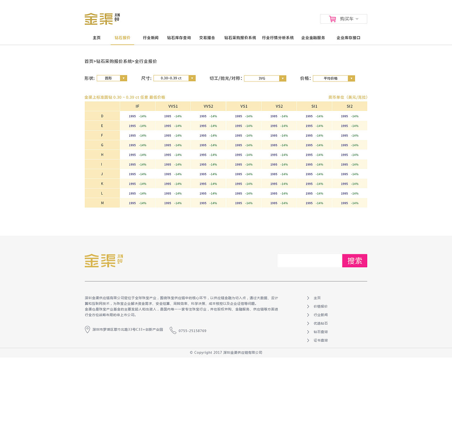Open the 形状 shape dropdown arrow
Image resolution: width=452 pixels, height=422 pixels.
124,78
